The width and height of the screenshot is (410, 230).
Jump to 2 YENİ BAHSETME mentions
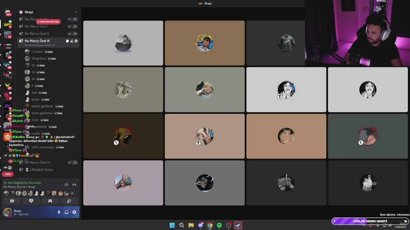48,22
